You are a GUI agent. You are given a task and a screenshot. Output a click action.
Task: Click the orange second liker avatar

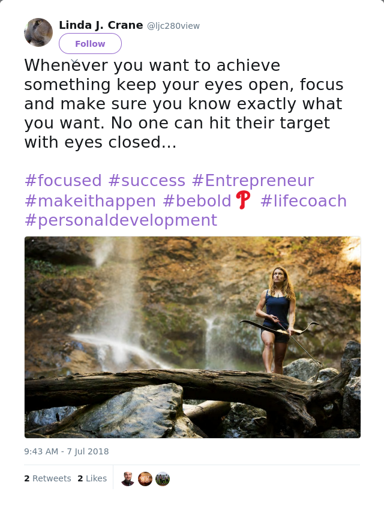point(145,479)
